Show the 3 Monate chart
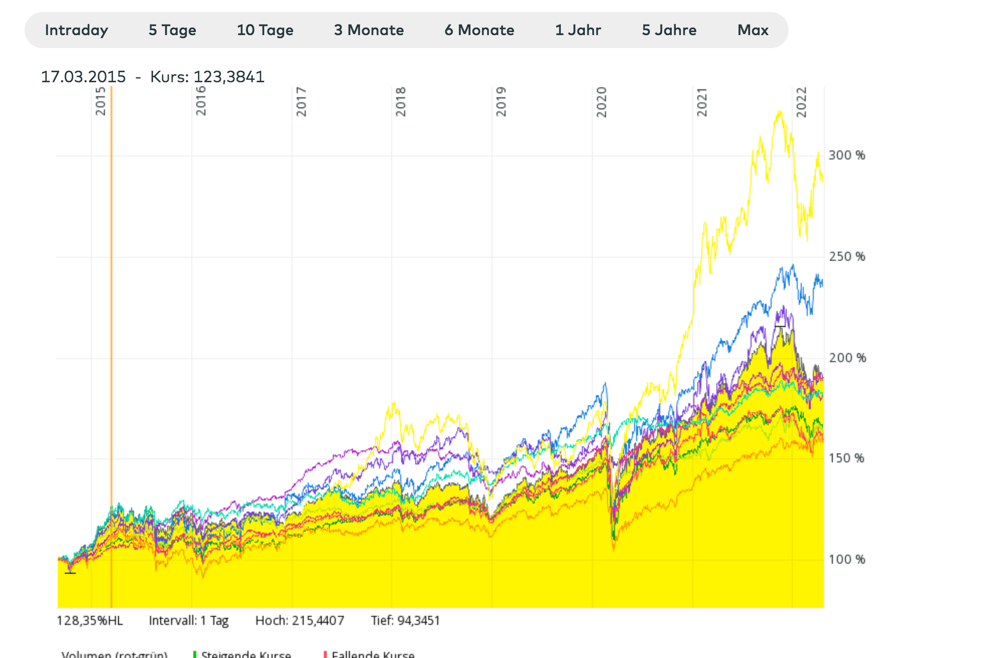Viewport: 982px width, 658px height. pos(369,30)
